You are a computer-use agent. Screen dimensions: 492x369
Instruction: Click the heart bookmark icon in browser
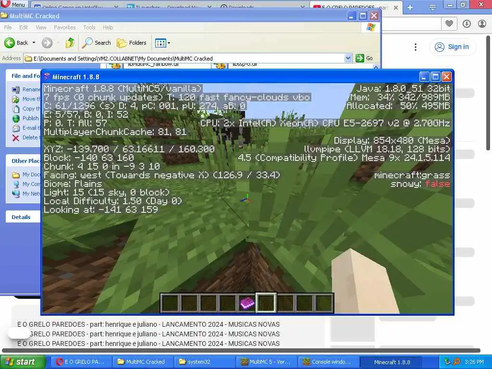(449, 24)
